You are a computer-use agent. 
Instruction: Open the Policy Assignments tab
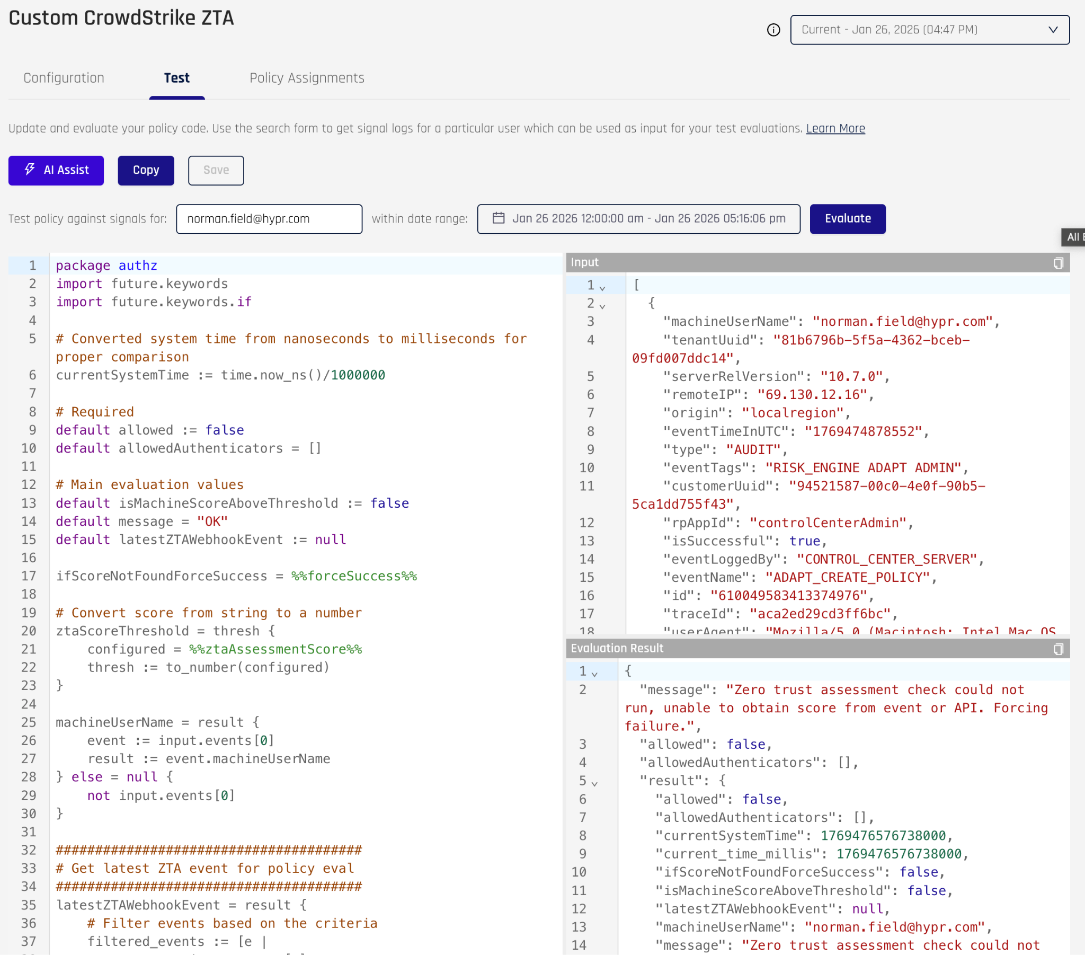click(307, 78)
